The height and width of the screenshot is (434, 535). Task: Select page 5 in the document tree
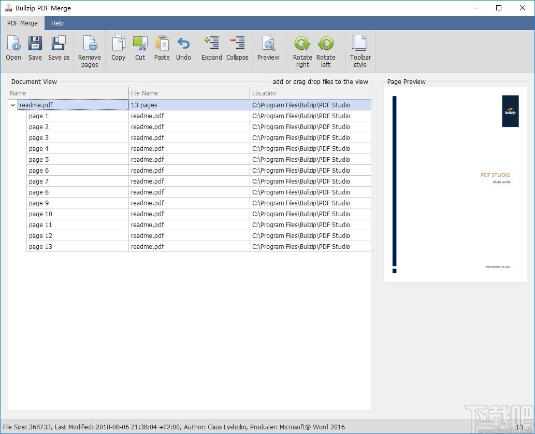(x=38, y=160)
